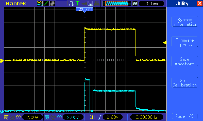This screenshot has height=121, width=203.
Task: Open the Firmware Update option
Action: 185,42
